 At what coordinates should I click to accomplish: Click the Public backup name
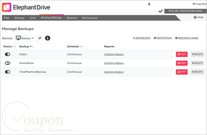(23, 54)
